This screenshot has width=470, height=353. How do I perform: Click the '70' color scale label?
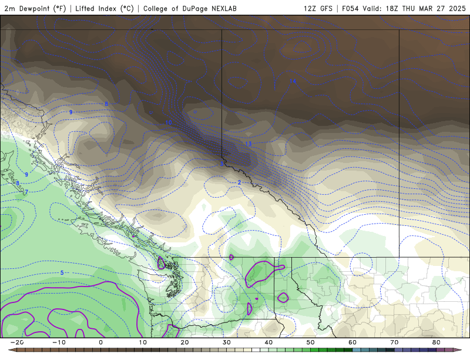point(394,342)
